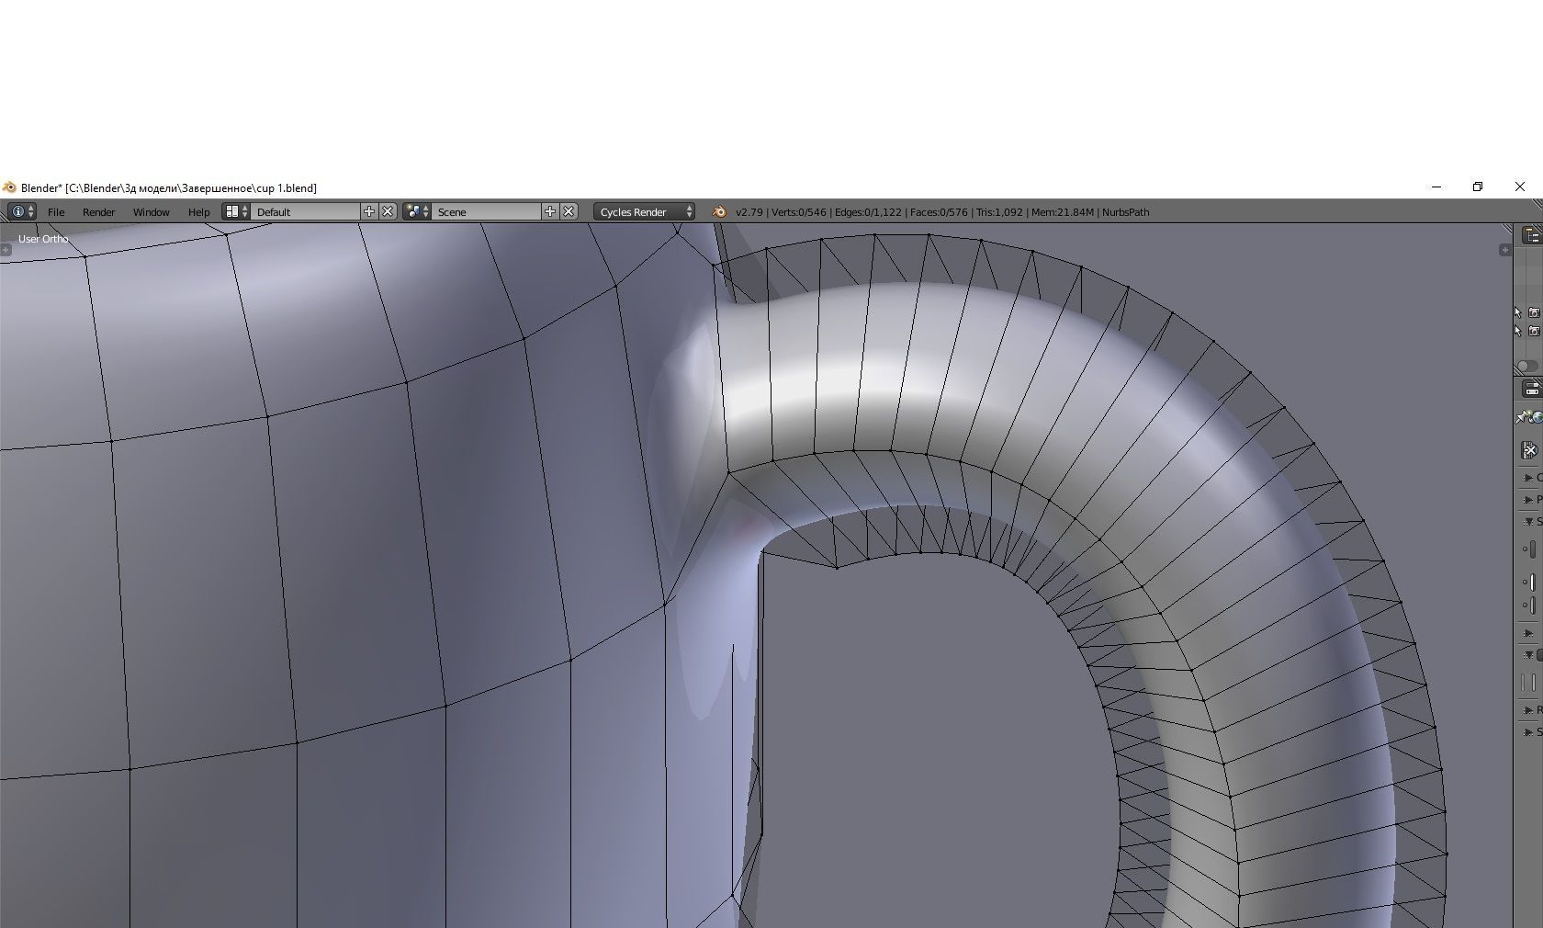Minimize the Blender window
1543x928 pixels.
(x=1436, y=187)
